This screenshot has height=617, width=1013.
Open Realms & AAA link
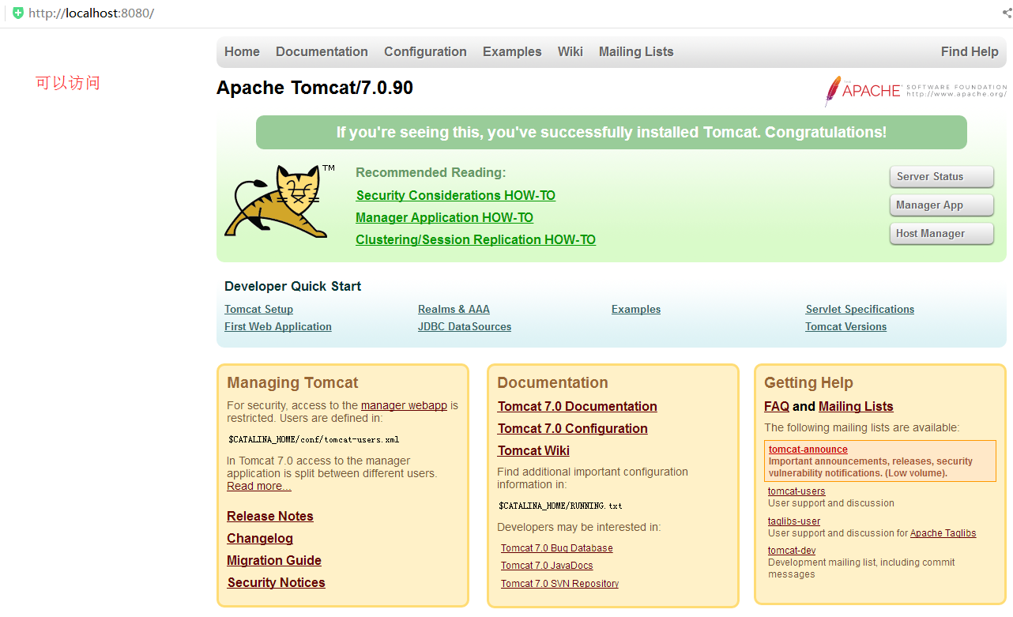(x=454, y=310)
